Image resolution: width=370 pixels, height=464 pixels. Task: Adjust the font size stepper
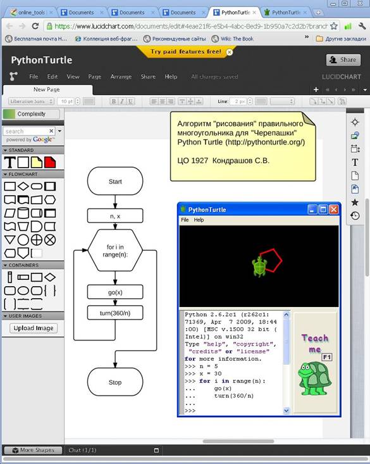coord(78,101)
